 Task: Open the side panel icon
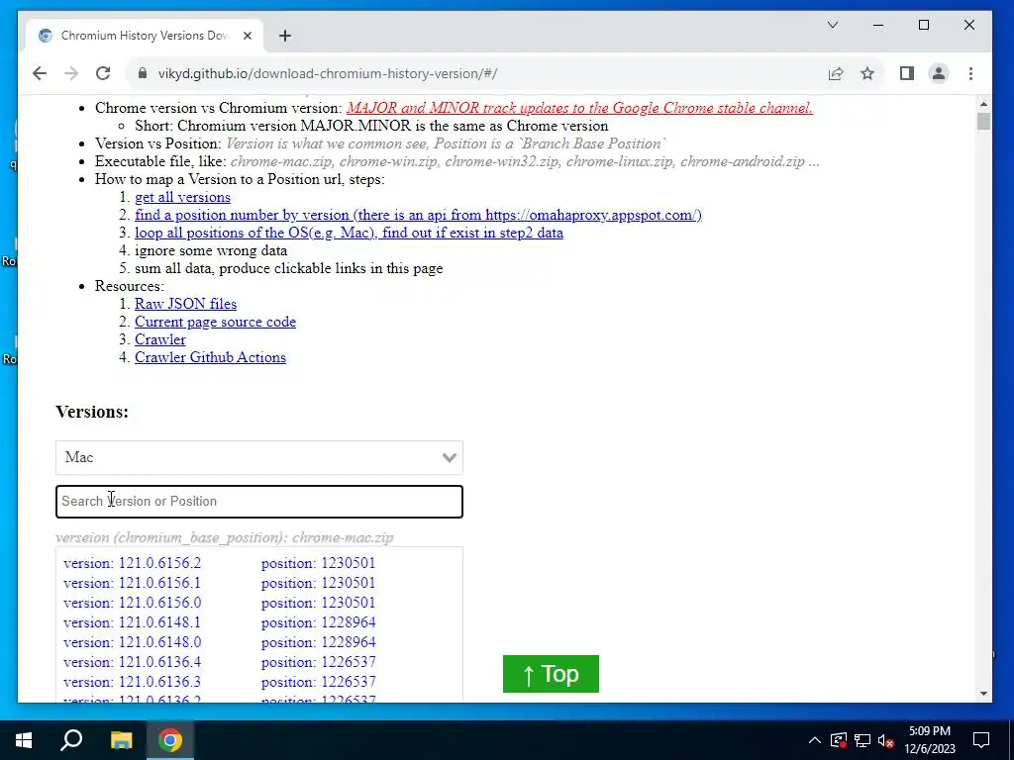click(x=907, y=73)
